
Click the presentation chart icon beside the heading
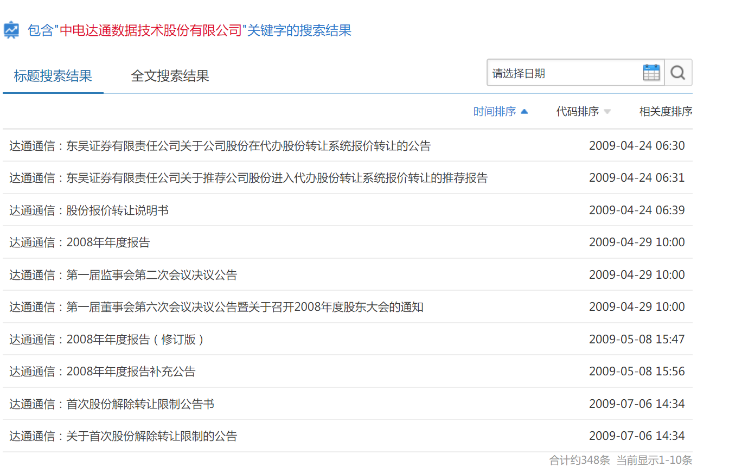tap(11, 30)
